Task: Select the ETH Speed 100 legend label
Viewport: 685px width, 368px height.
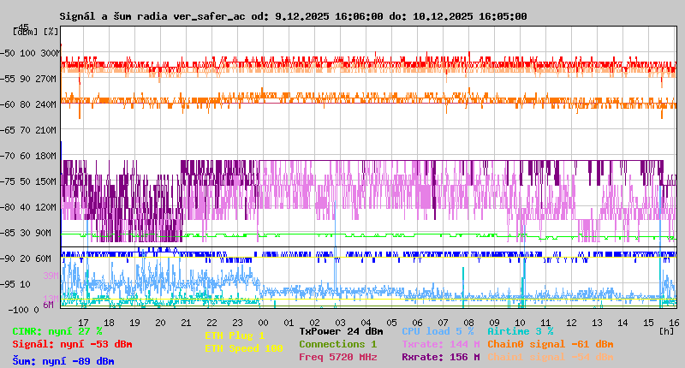Action: point(243,348)
